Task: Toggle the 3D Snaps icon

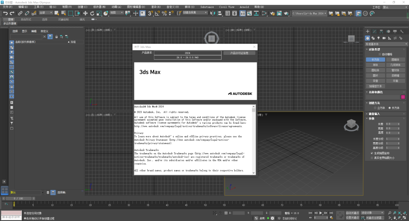Action: pyautogui.click(x=150, y=13)
